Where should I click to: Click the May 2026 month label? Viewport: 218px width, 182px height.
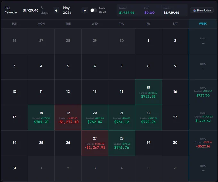point(67,10)
